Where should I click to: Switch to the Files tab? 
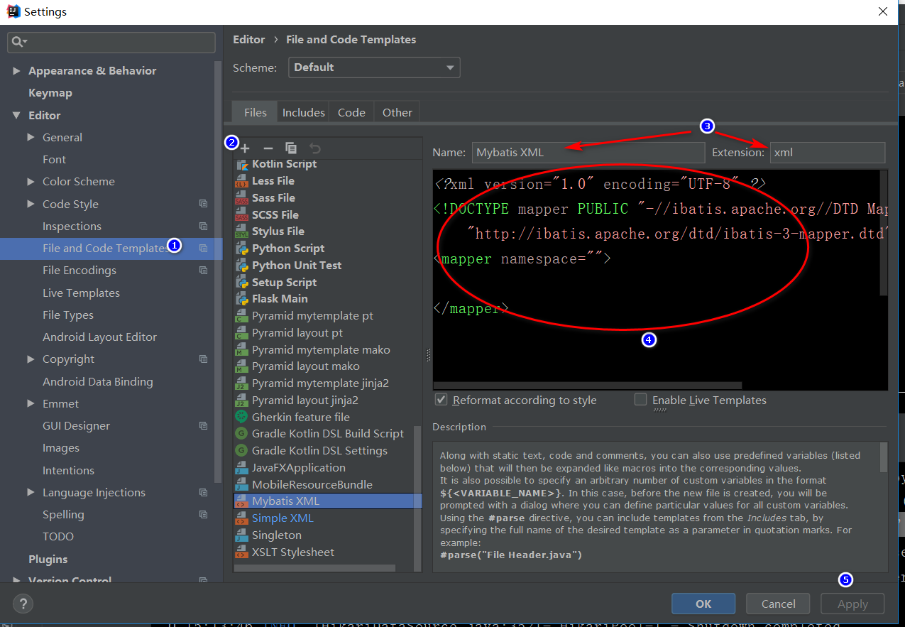256,112
